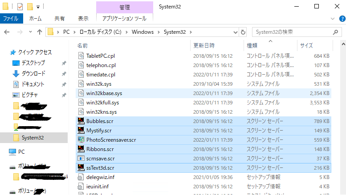The height and width of the screenshot is (195, 346).
Task: Go up one folder level arrow
Action: tap(40, 32)
